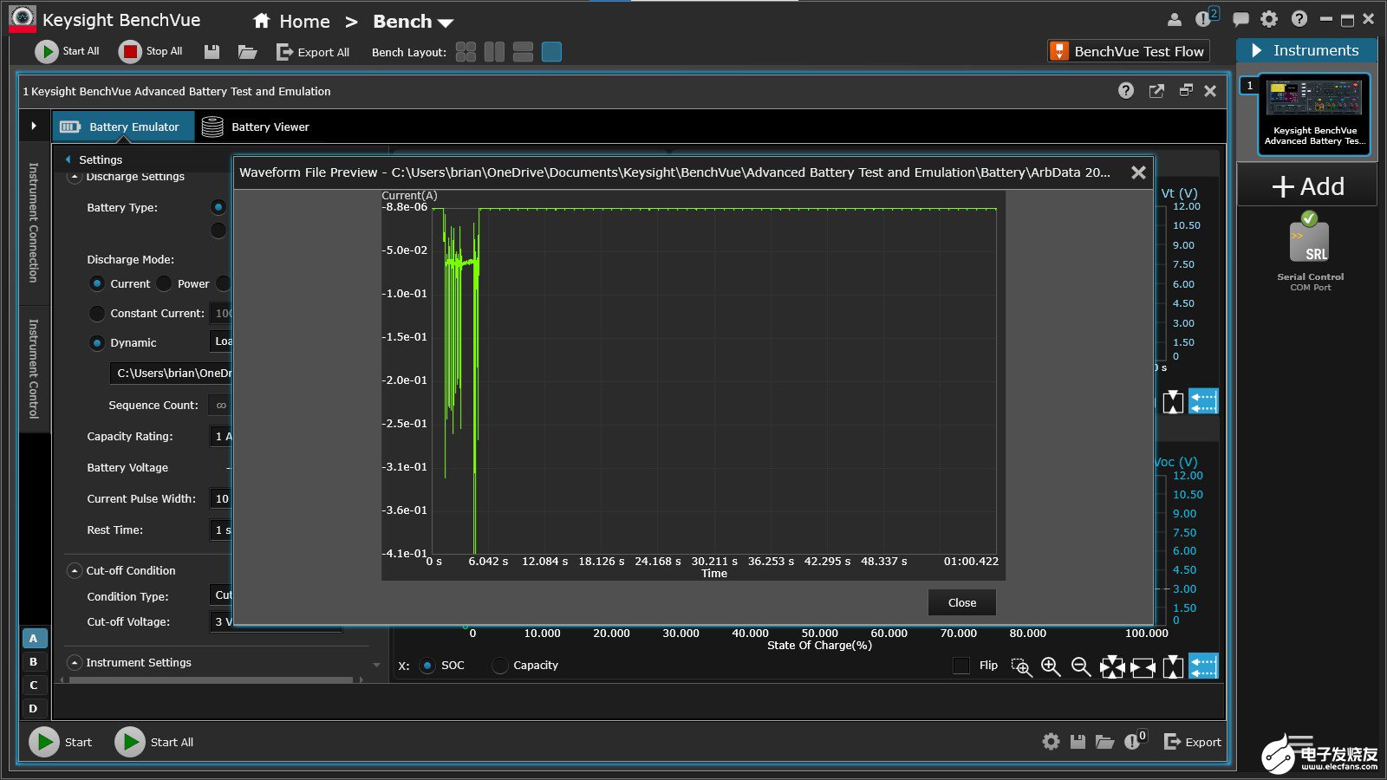Close the Waveform File Preview dialog with X
Screen dimensions: 1387x780
(1138, 172)
